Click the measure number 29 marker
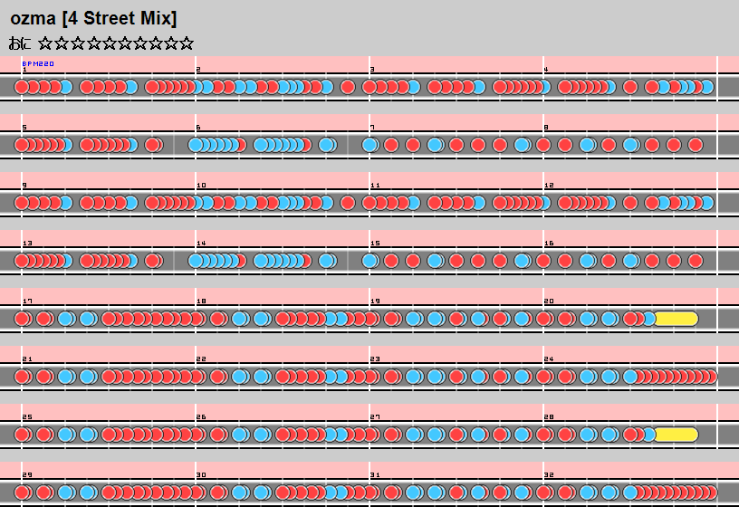Image resolution: width=739 pixels, height=507 pixels. point(27,475)
